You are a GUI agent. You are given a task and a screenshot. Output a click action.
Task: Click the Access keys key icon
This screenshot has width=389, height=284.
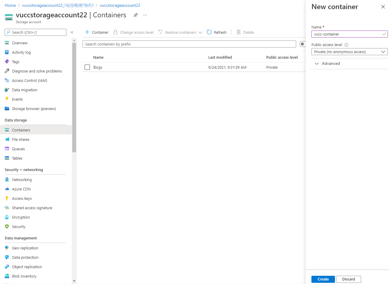[x=7, y=198]
